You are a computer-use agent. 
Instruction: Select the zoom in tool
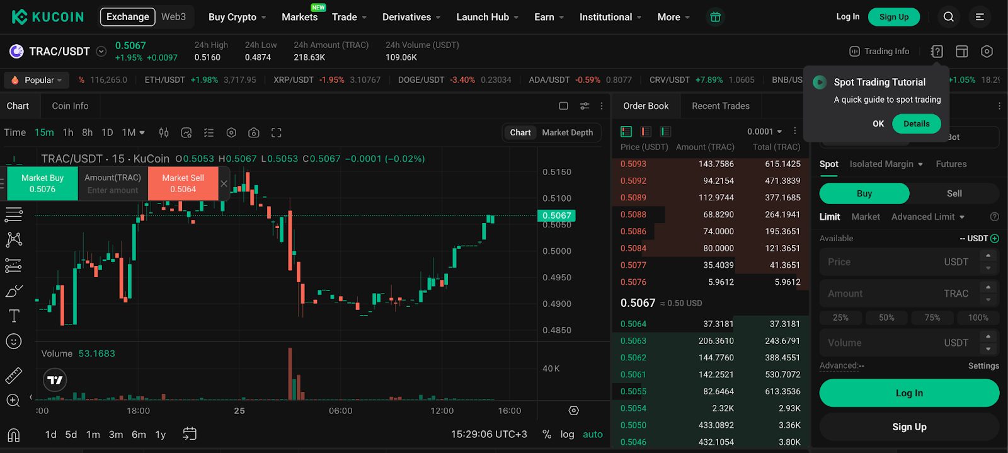pos(14,401)
